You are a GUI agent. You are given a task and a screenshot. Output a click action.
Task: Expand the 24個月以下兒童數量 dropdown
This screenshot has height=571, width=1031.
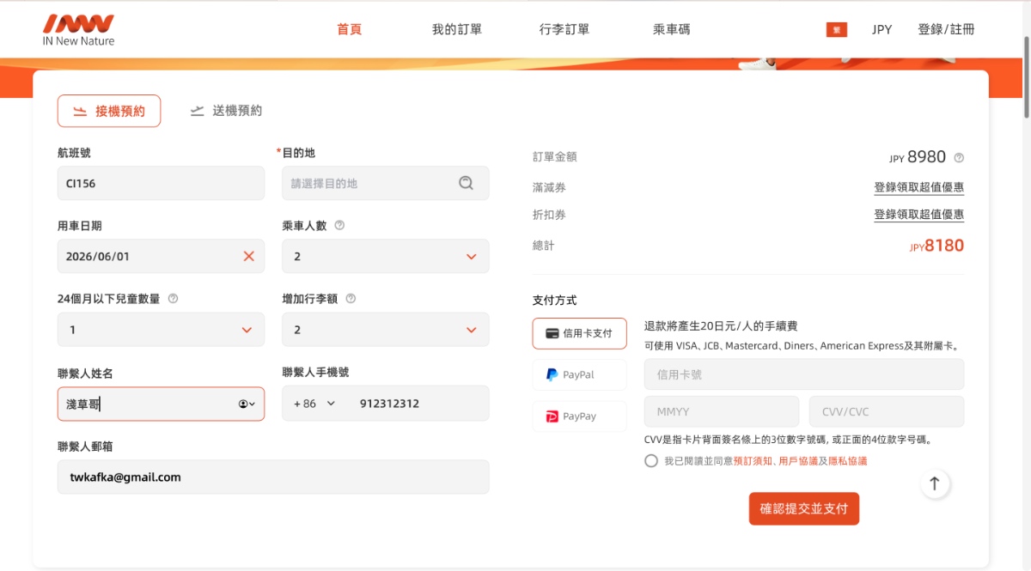click(x=161, y=330)
